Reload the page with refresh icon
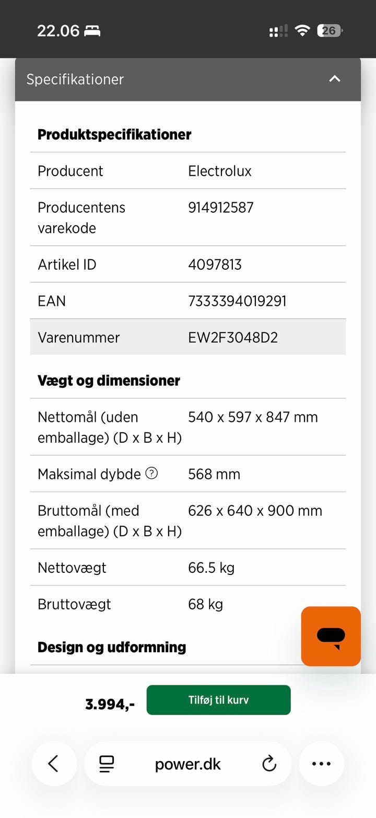This screenshot has height=818, width=376. [x=269, y=764]
